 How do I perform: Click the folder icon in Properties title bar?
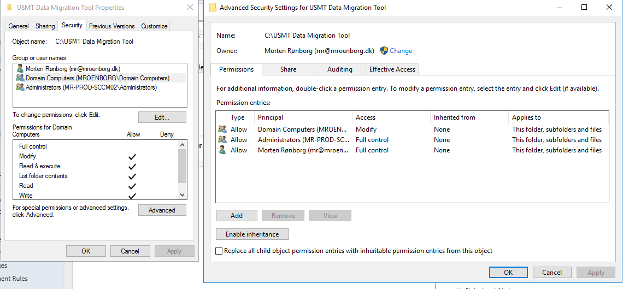click(x=9, y=8)
